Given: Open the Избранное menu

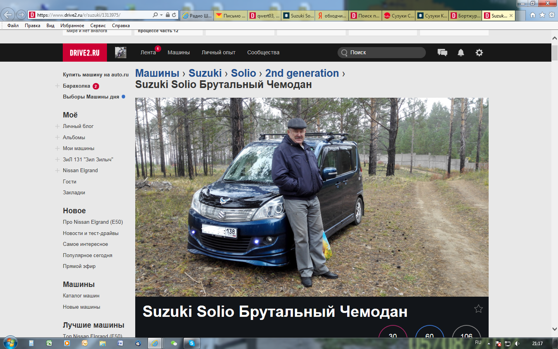Looking at the screenshot, I should coord(72,26).
